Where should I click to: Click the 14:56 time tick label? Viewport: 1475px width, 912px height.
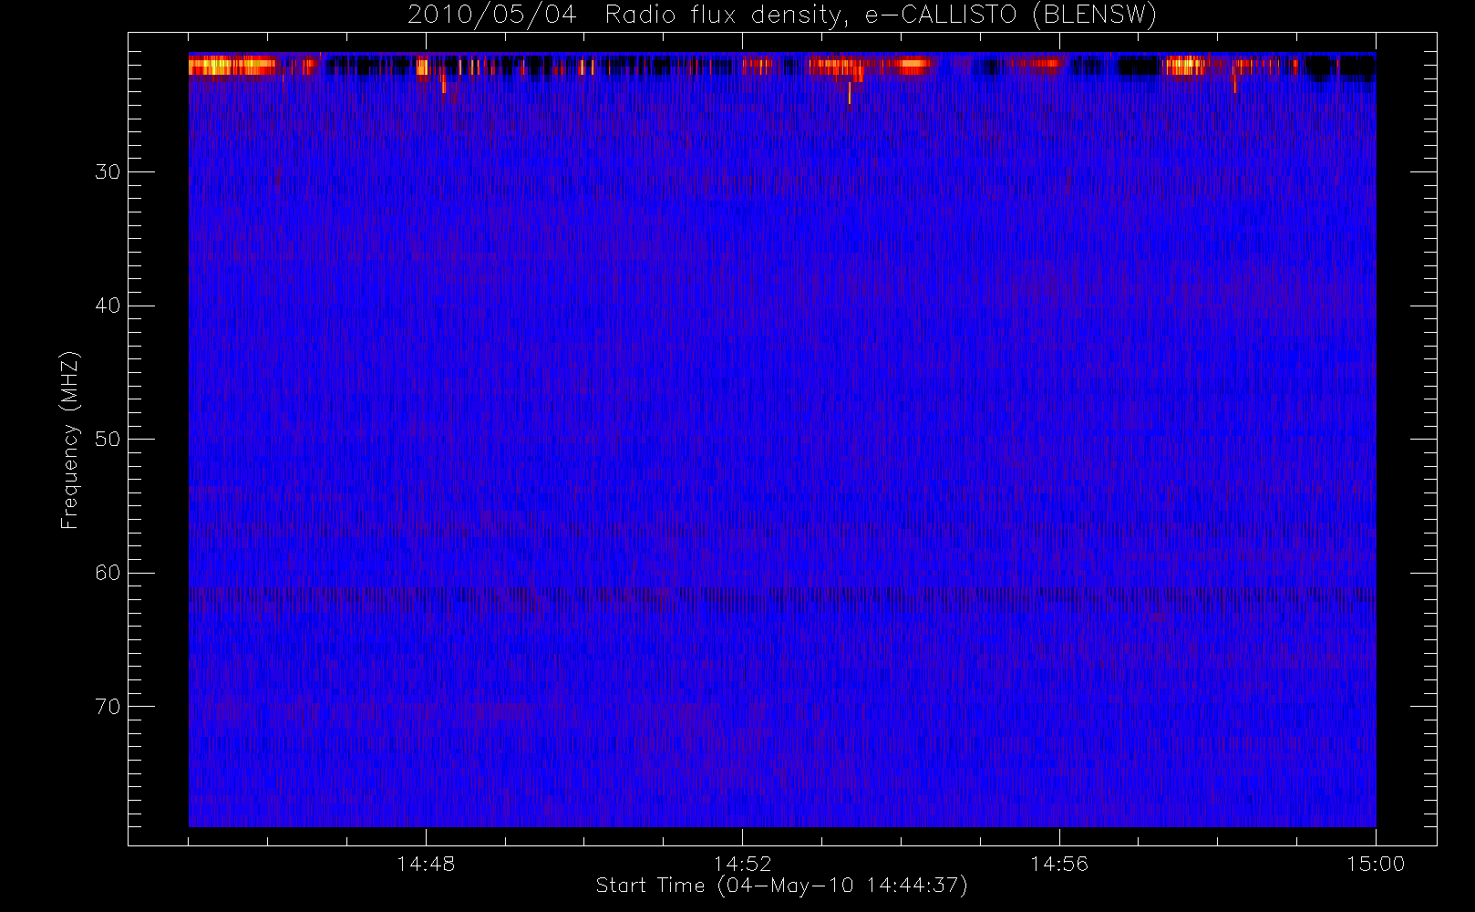pyautogui.click(x=1059, y=864)
